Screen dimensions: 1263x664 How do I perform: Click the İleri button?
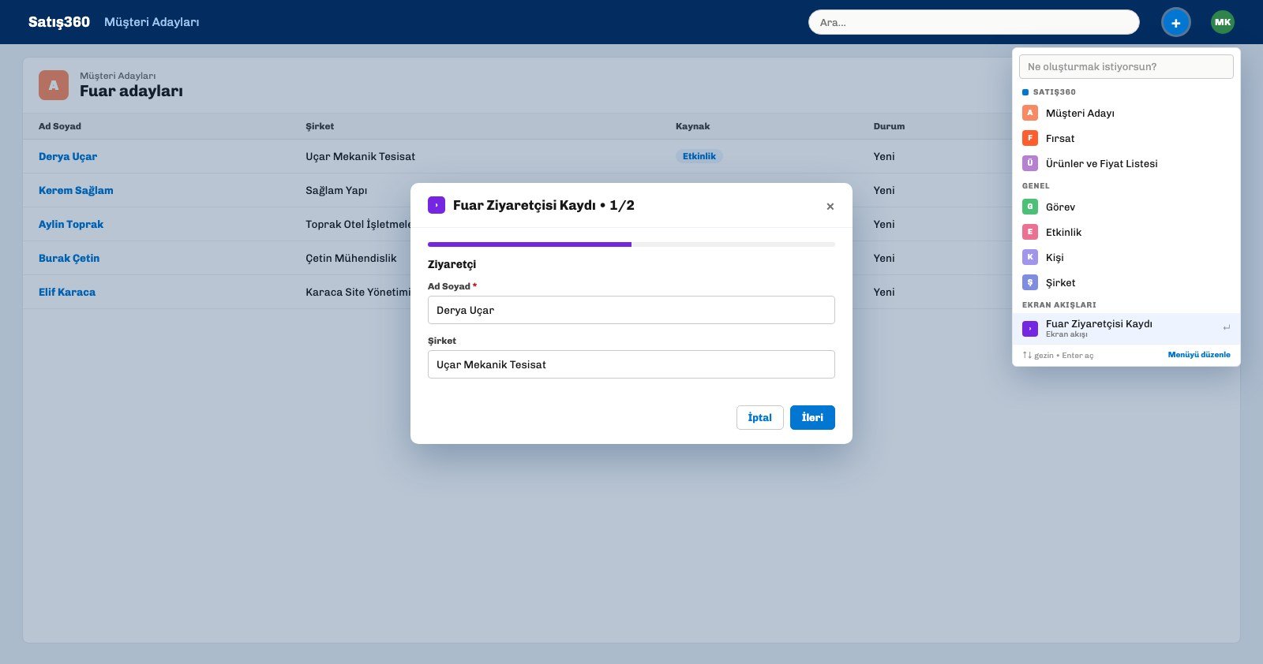(x=812, y=417)
